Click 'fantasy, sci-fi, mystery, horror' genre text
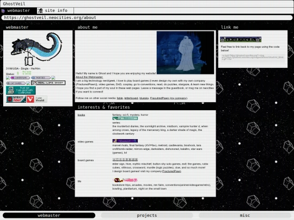 [130, 115]
